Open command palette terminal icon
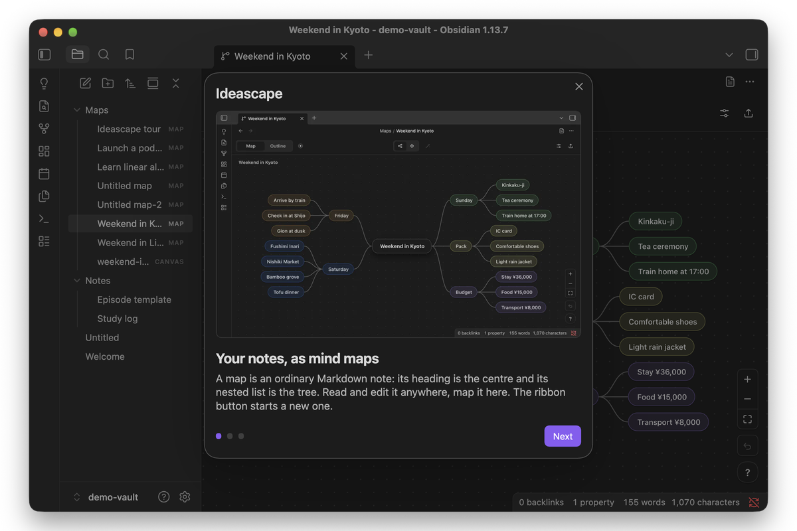The height and width of the screenshot is (531, 797). tap(44, 218)
